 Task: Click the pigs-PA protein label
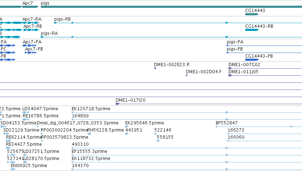(x=235, y=42)
